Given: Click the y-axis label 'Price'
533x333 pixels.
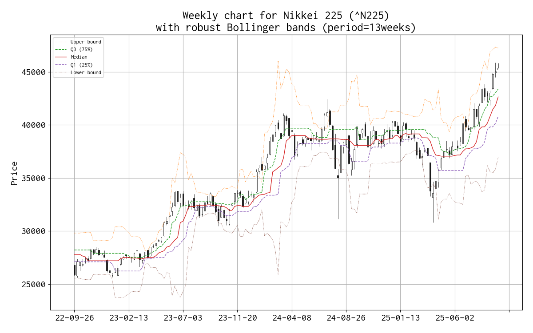Looking at the screenshot, I should point(14,173).
